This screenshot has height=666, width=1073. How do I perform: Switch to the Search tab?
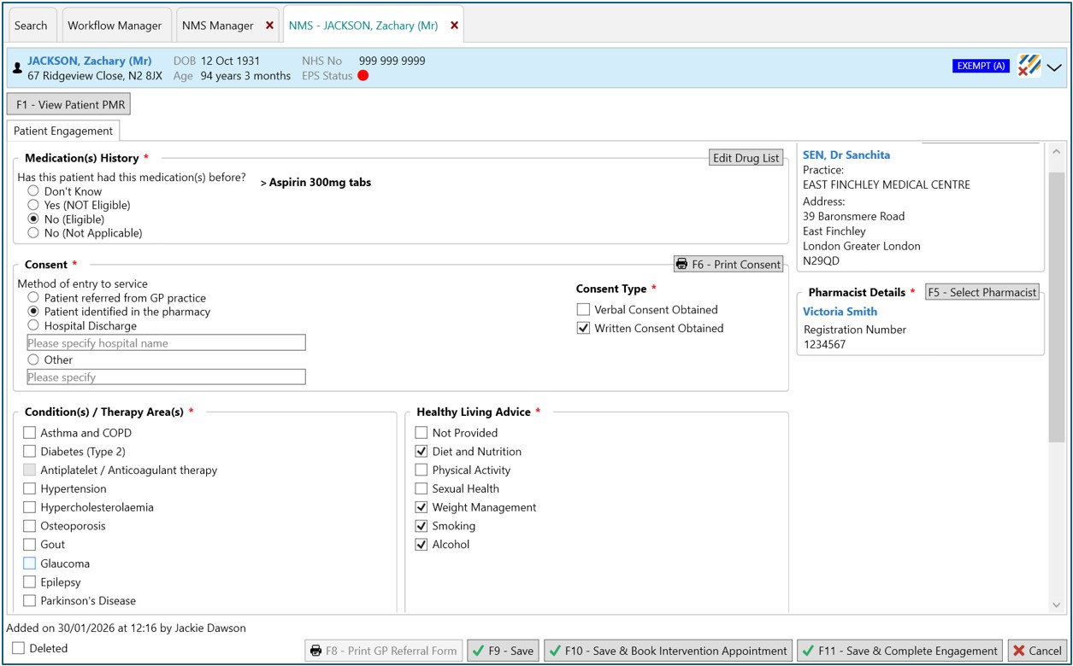(31, 25)
